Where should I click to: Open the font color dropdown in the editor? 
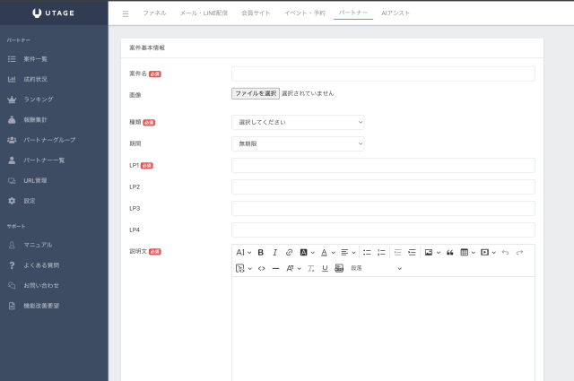tap(327, 253)
